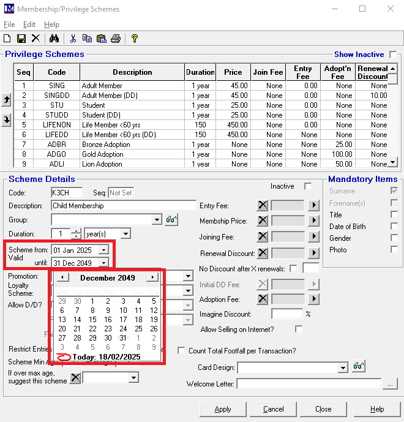The width and height of the screenshot is (404, 422).
Task: Enable Allow Selling on Internet checkbox
Action: [x=299, y=329]
